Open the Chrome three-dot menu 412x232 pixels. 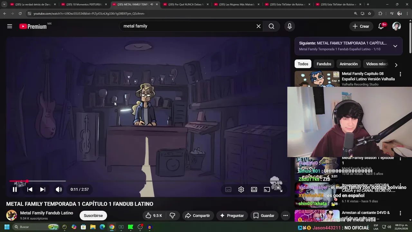(408, 14)
